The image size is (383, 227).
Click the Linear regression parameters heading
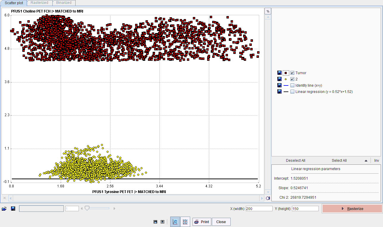315,169
